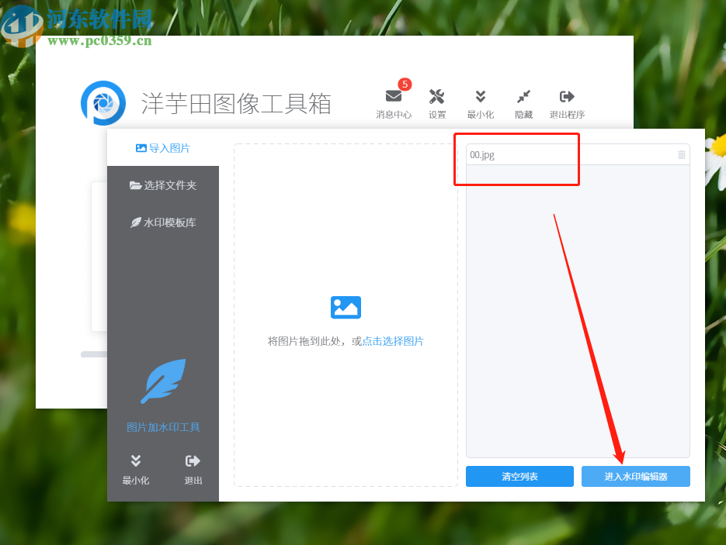Delete 00.jpg using the trash icon

click(x=681, y=154)
